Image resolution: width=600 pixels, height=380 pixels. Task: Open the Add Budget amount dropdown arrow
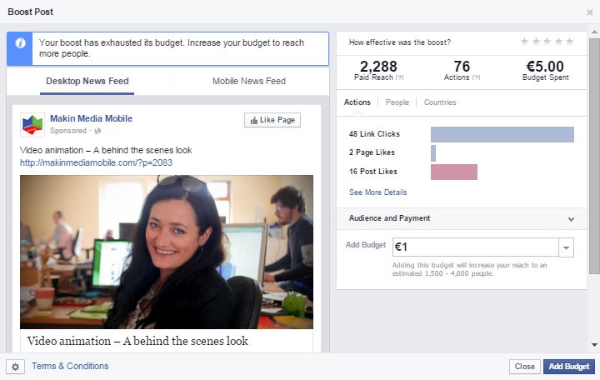(x=566, y=247)
